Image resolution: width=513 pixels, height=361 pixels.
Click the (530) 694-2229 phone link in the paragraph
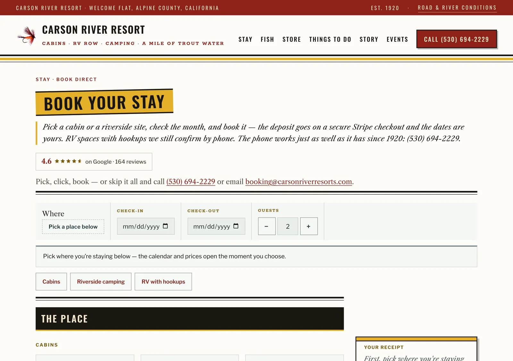(191, 182)
